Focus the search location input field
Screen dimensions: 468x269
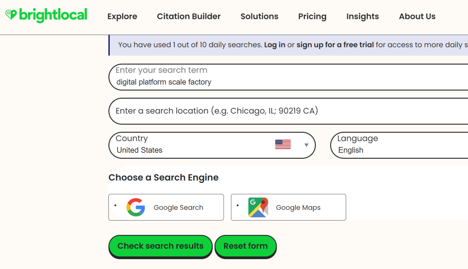click(286, 111)
